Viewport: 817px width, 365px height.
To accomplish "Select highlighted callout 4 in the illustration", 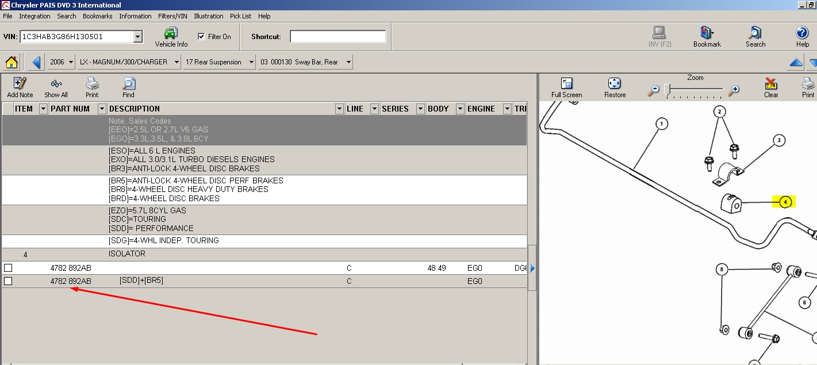I will coord(786,202).
